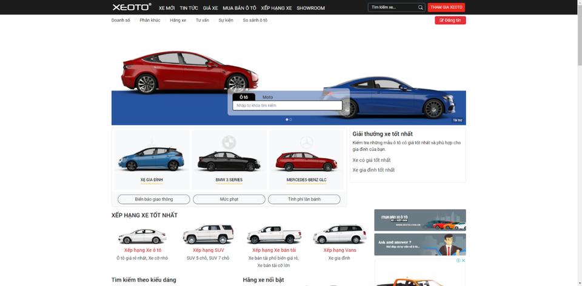Click the search magnifier icon in header
The width and height of the screenshot is (582, 286).
pos(421,8)
